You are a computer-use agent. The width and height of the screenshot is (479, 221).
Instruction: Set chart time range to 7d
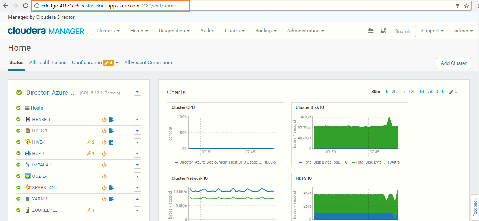point(430,92)
